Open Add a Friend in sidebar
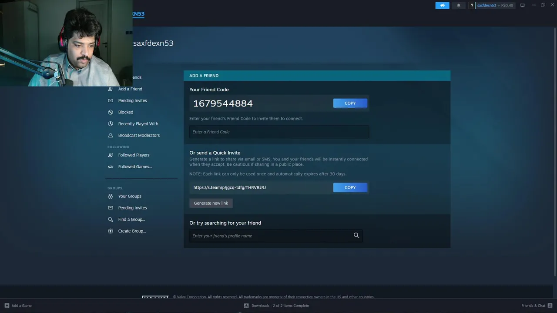This screenshot has width=557, height=313. click(x=130, y=89)
